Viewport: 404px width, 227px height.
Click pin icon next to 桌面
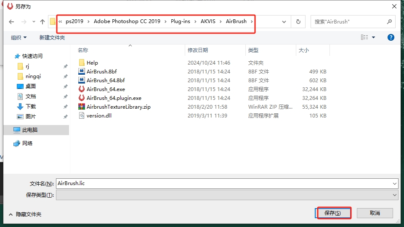point(66,86)
